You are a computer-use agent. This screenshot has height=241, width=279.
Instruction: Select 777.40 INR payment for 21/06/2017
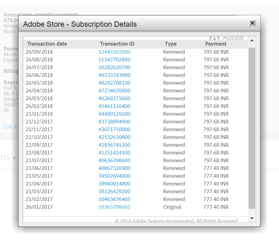(216, 168)
